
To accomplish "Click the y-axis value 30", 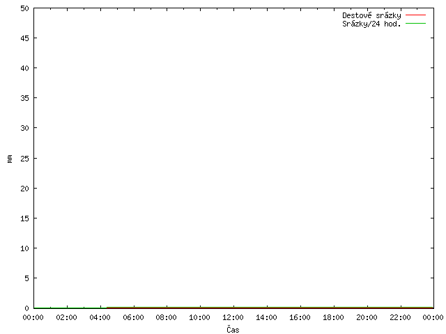I will pyautogui.click(x=25, y=128).
